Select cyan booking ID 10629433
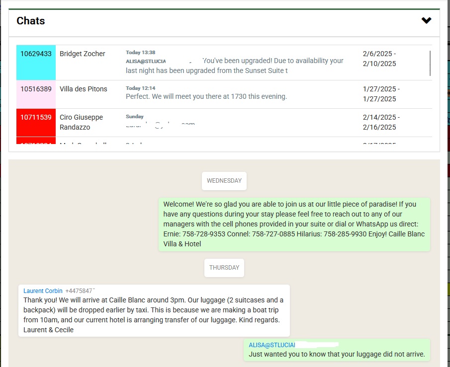The image size is (450, 367). pyautogui.click(x=36, y=54)
